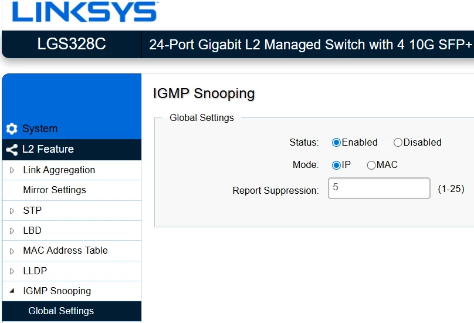Viewport: 474px width, 323px height.
Task: Open the Link Aggregation menu item
Action: tap(59, 170)
